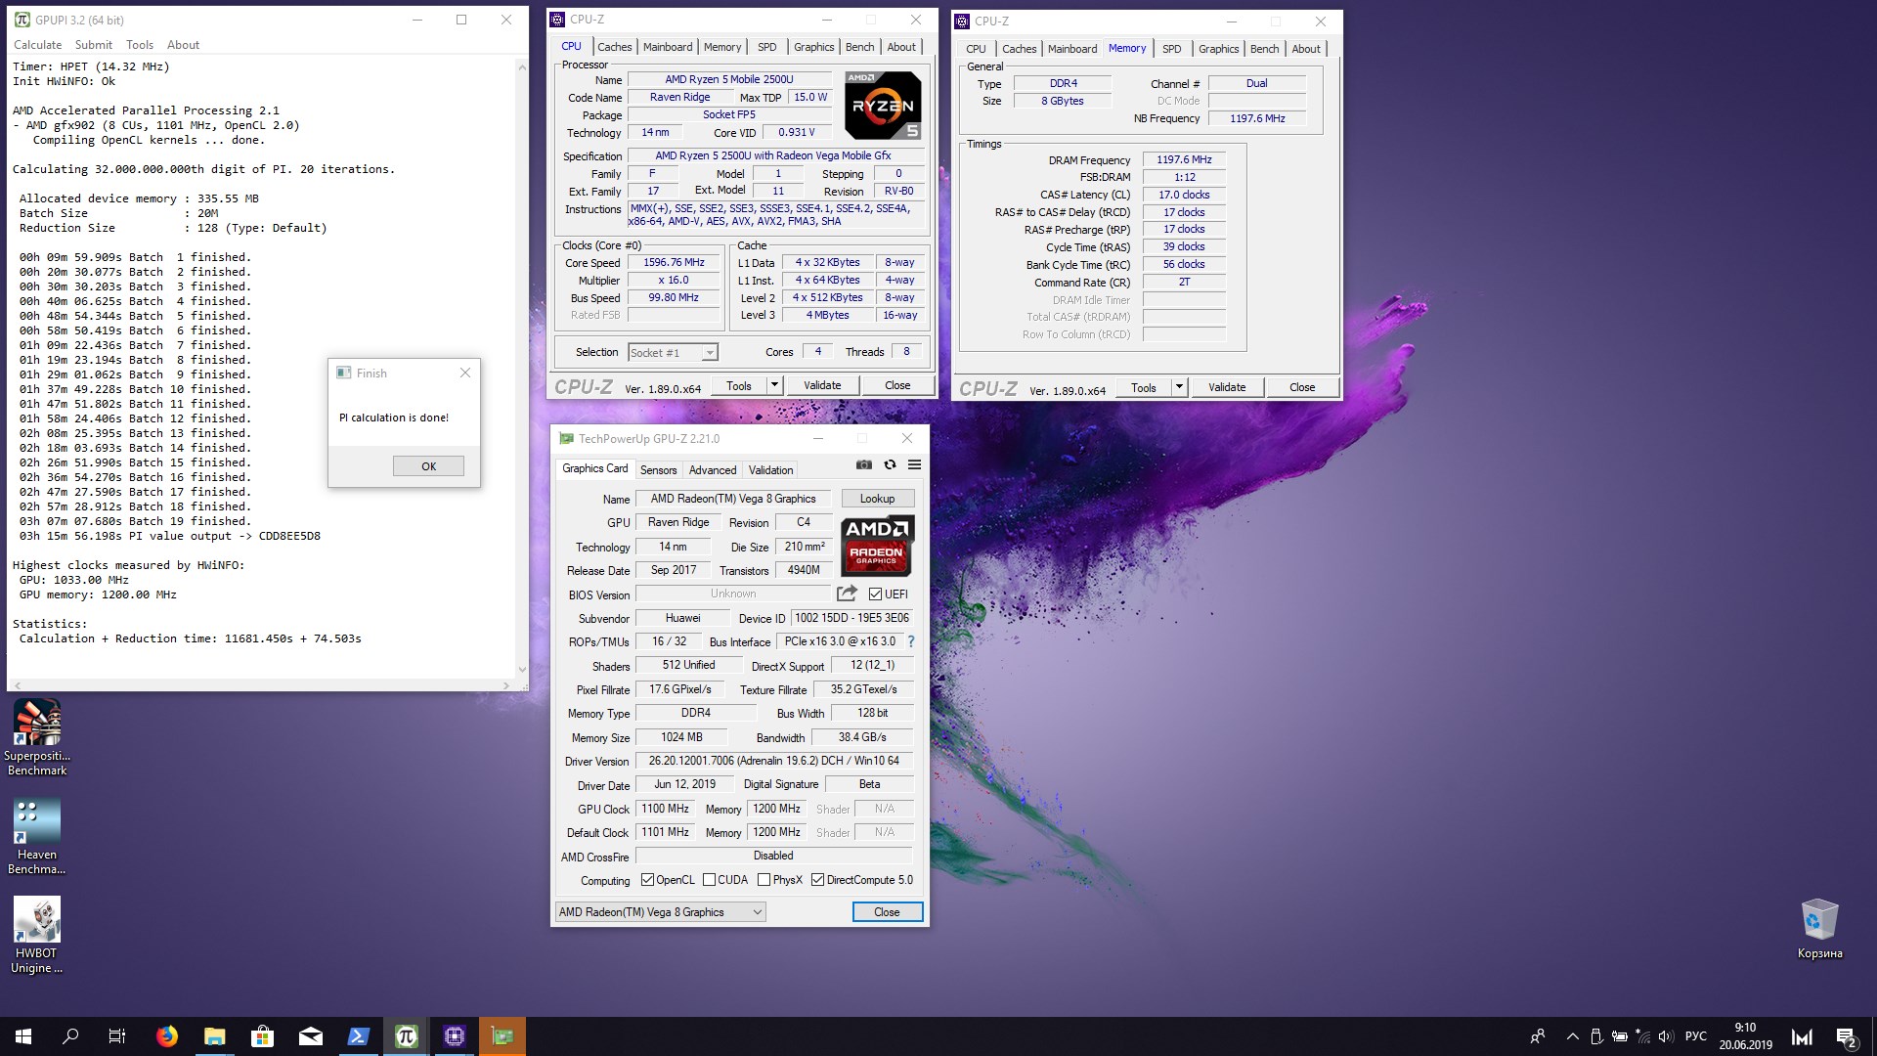Image resolution: width=1877 pixels, height=1056 pixels.
Task: Click Tools button in the left CPU-Z window
Action: (x=739, y=385)
